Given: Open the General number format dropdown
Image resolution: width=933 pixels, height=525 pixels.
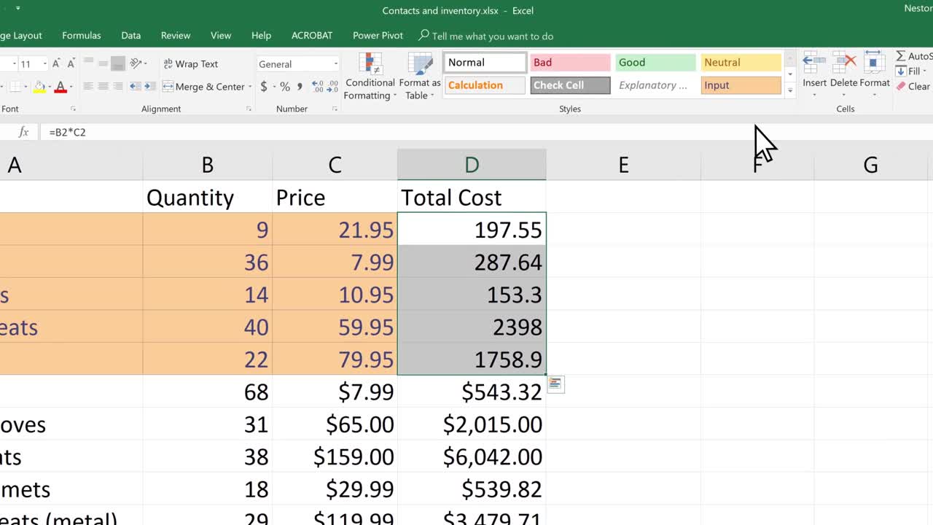Looking at the screenshot, I should [298, 64].
